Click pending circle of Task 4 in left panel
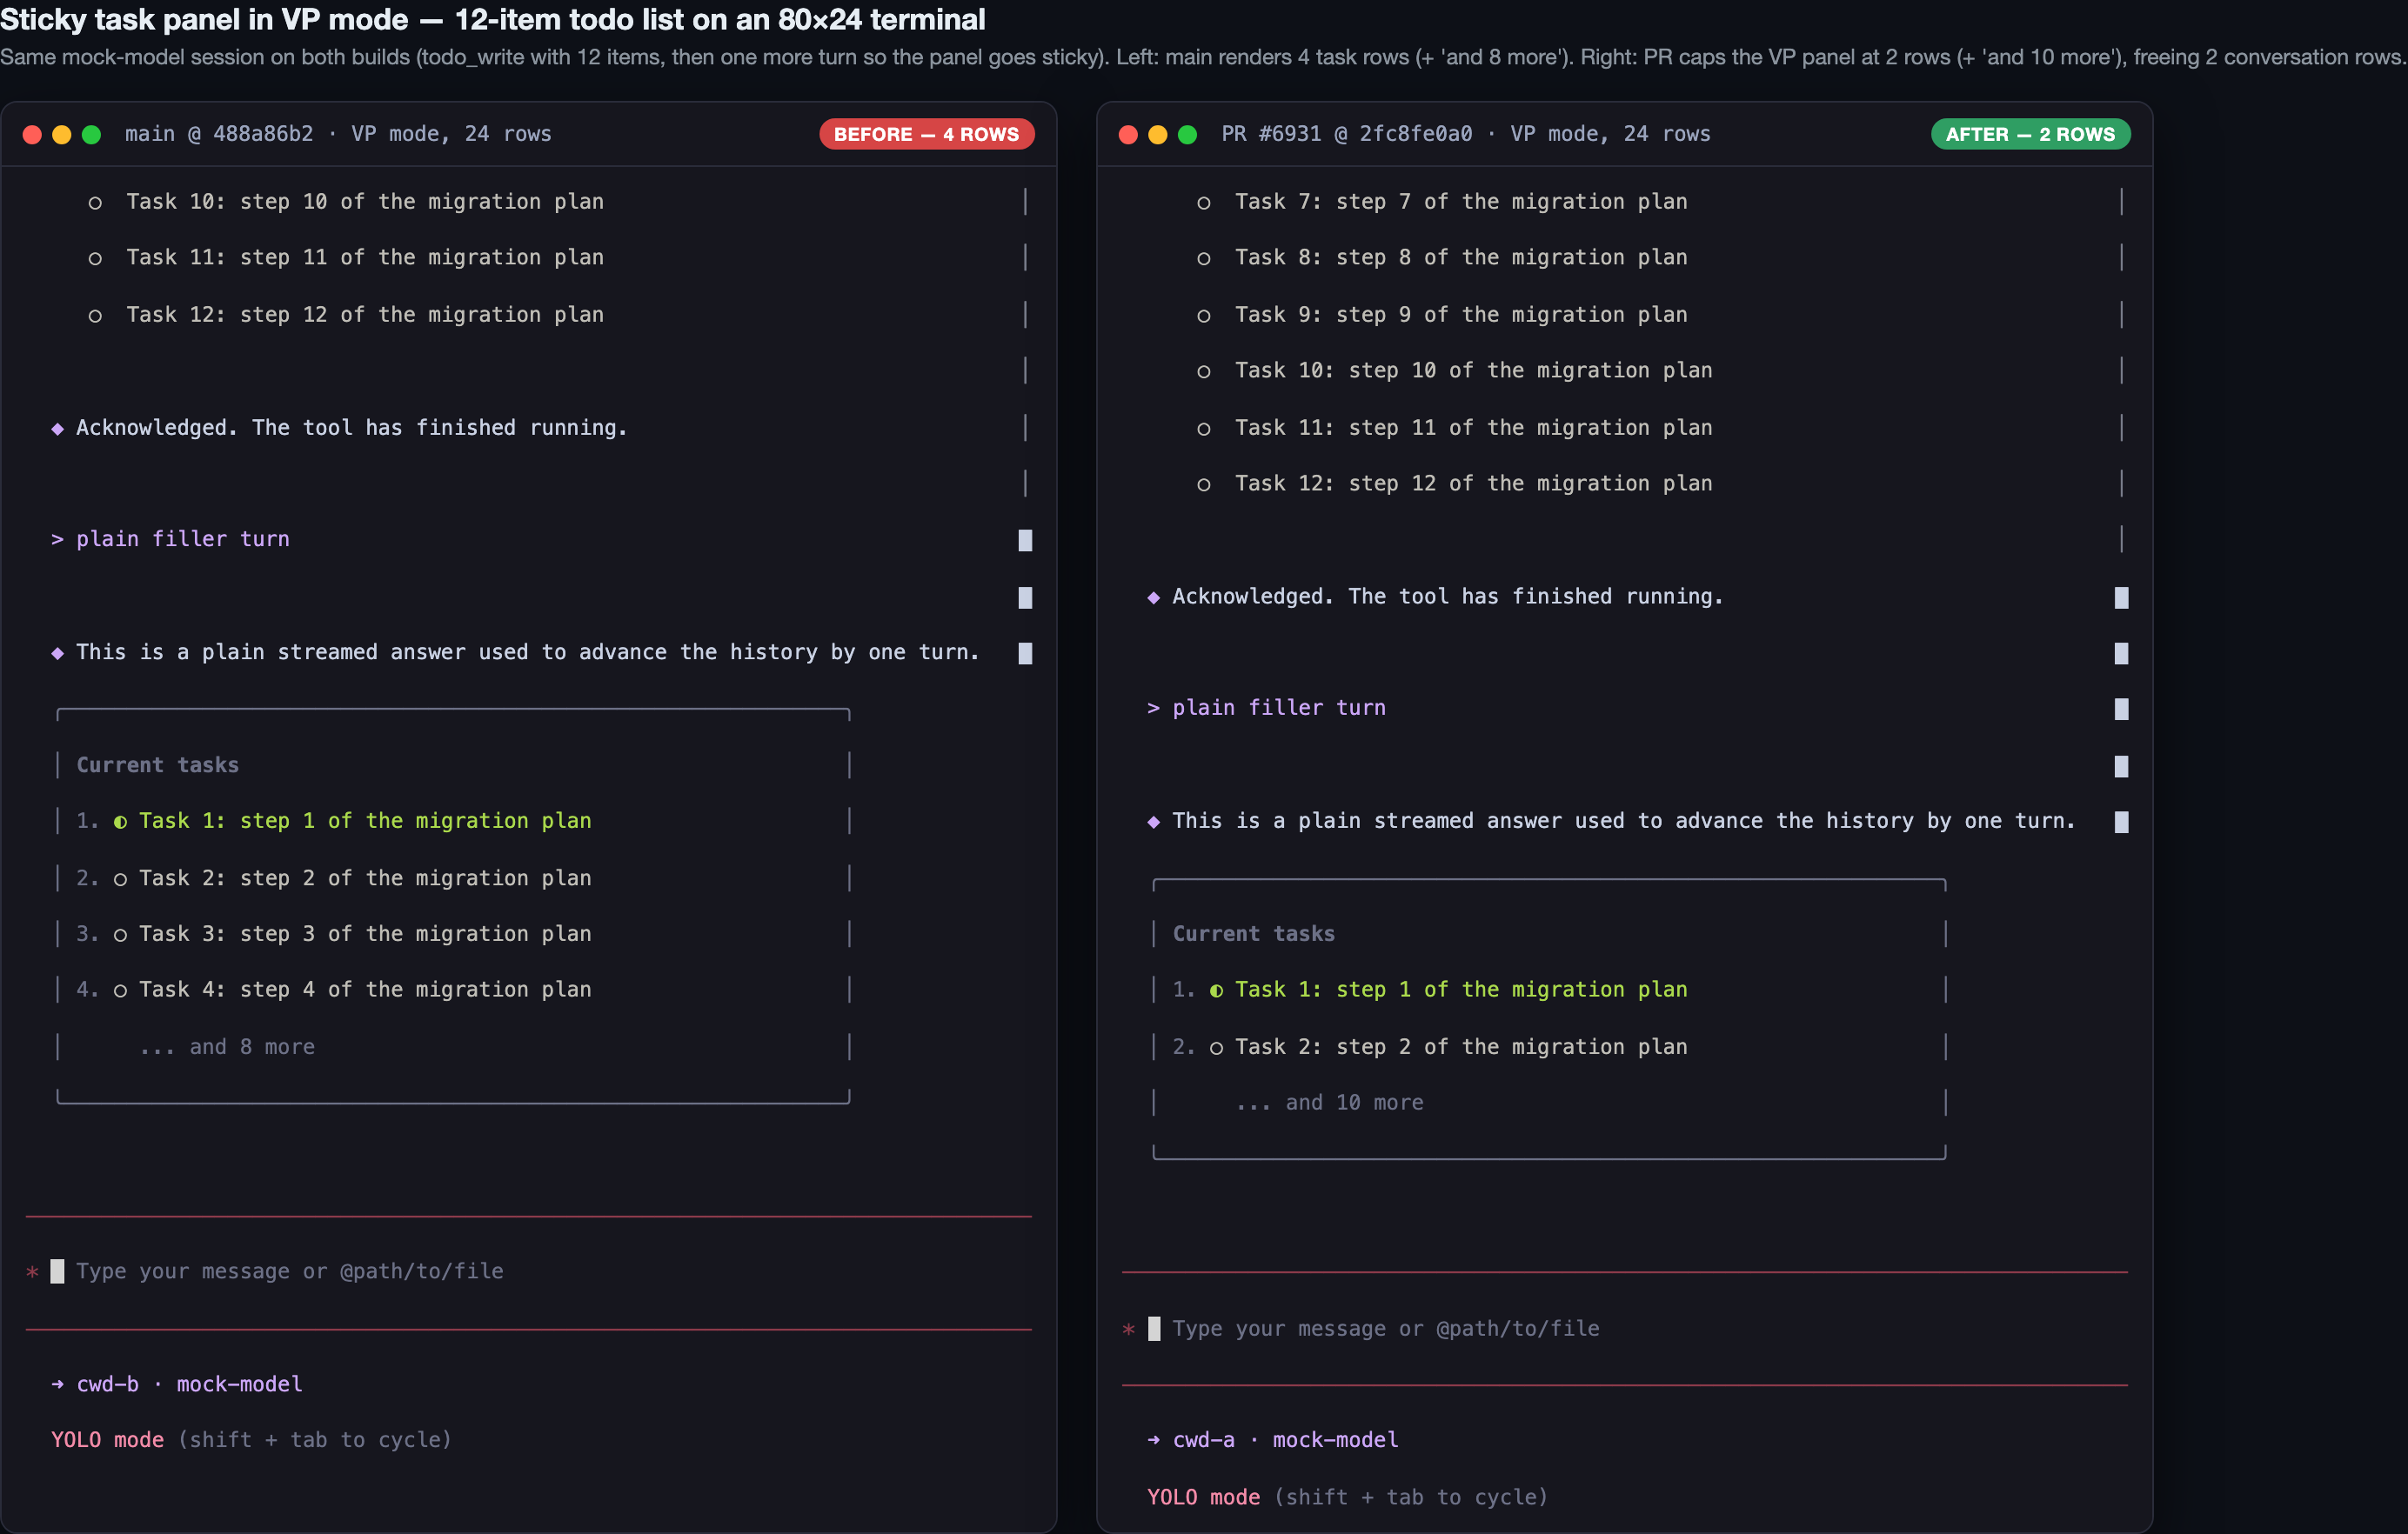2408x1534 pixels. pyautogui.click(x=120, y=991)
